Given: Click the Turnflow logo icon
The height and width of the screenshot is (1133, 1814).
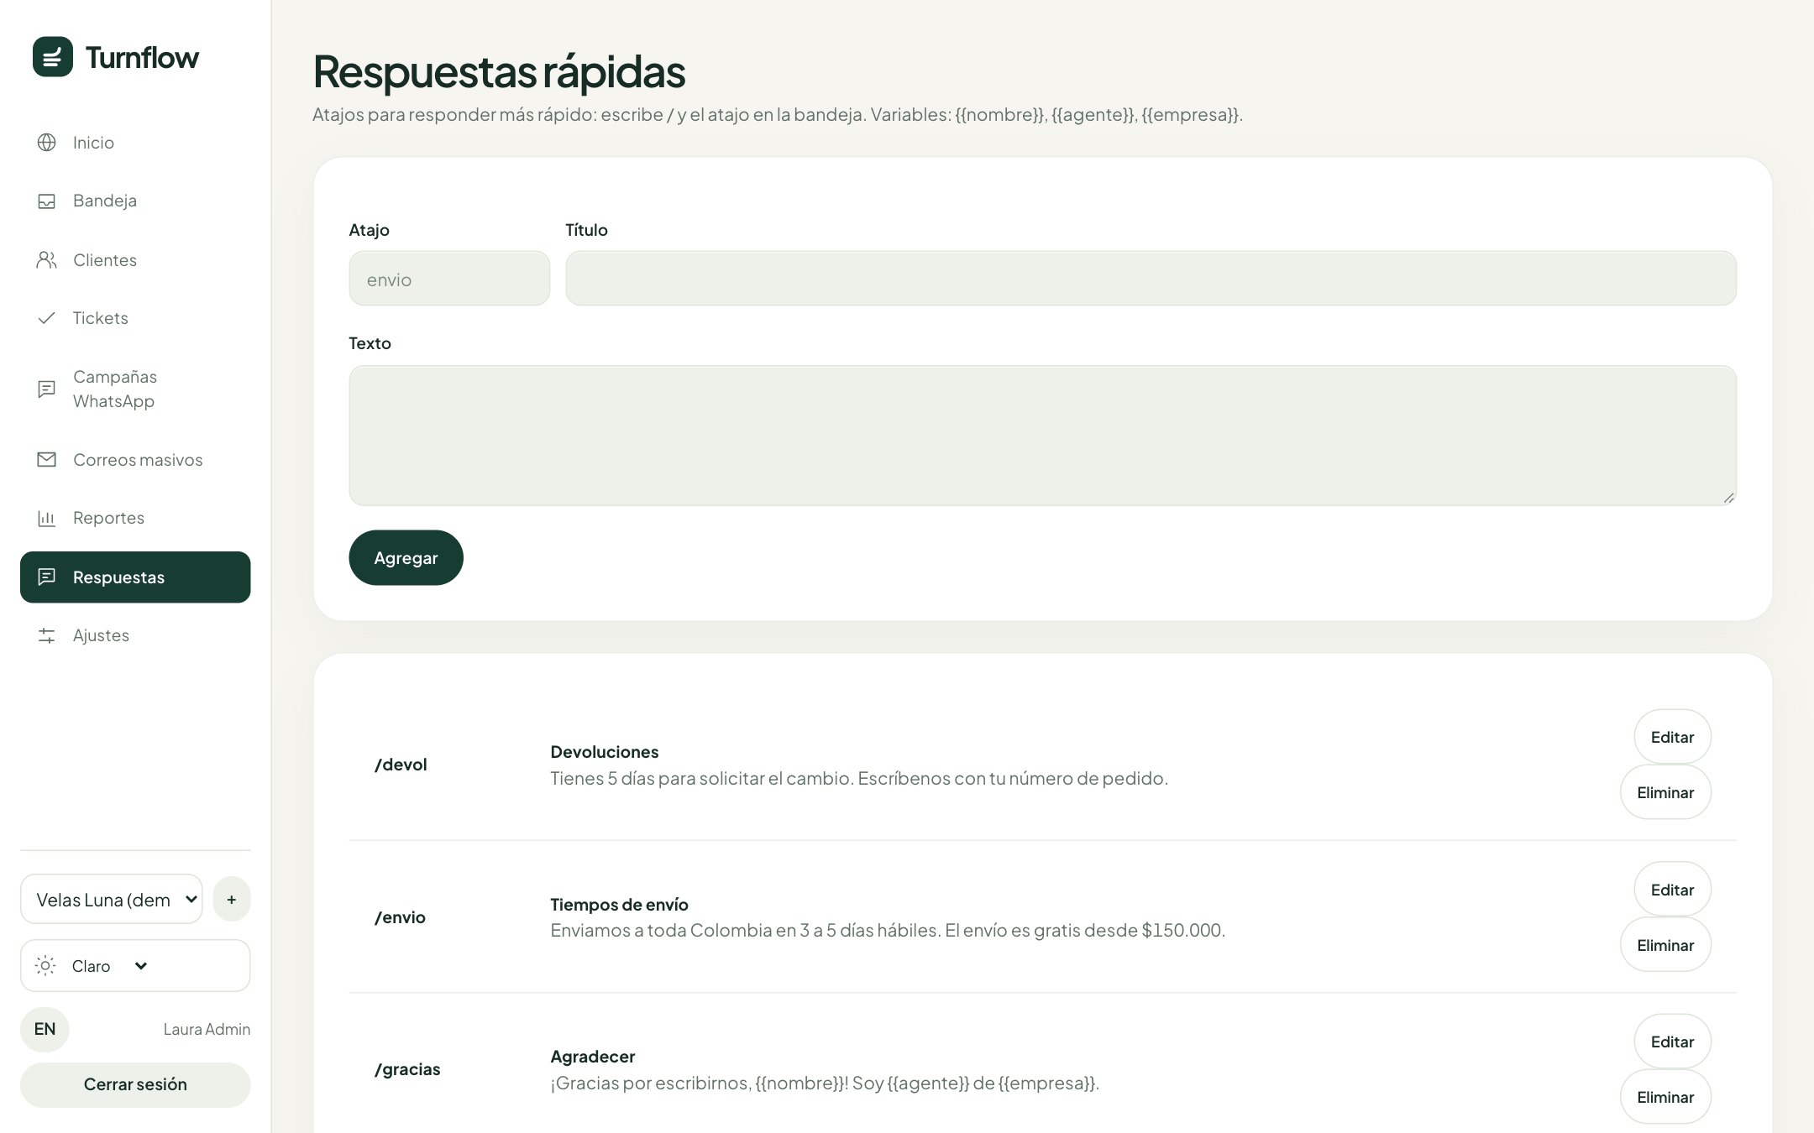Looking at the screenshot, I should (x=53, y=57).
